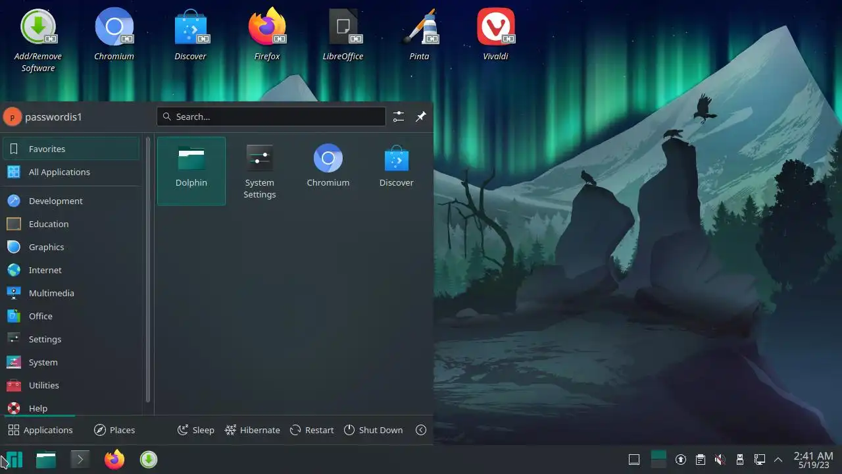Open Dolphin from the Favorites grid
Viewport: 842px width, 474px height.
coord(191,171)
